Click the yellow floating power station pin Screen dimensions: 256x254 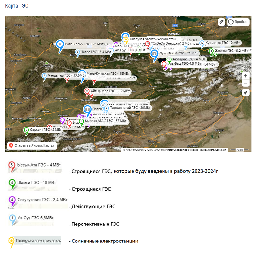point(126,40)
